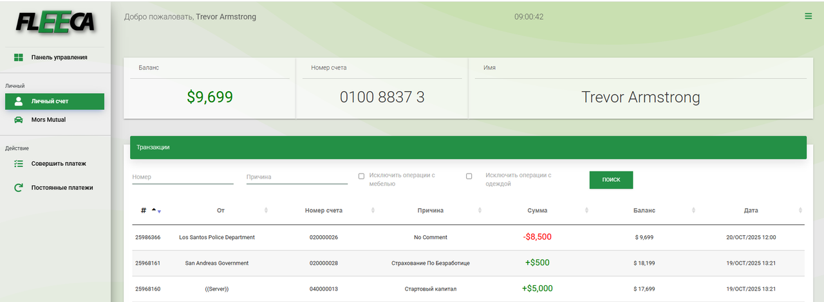The image size is (824, 302).
Task: Click the $ 18,199 balance cell
Action: tap(644, 263)
